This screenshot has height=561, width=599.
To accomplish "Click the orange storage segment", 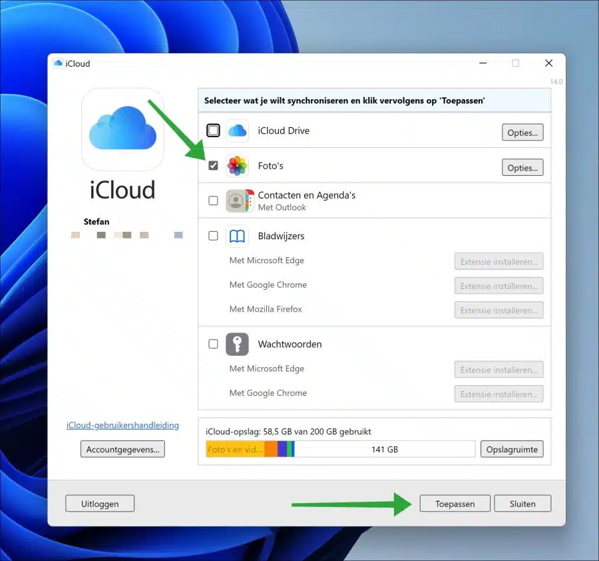I will click(x=272, y=449).
